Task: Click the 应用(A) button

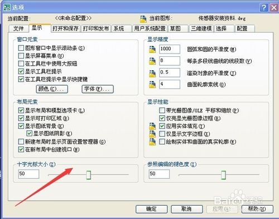Action: pos(222,209)
